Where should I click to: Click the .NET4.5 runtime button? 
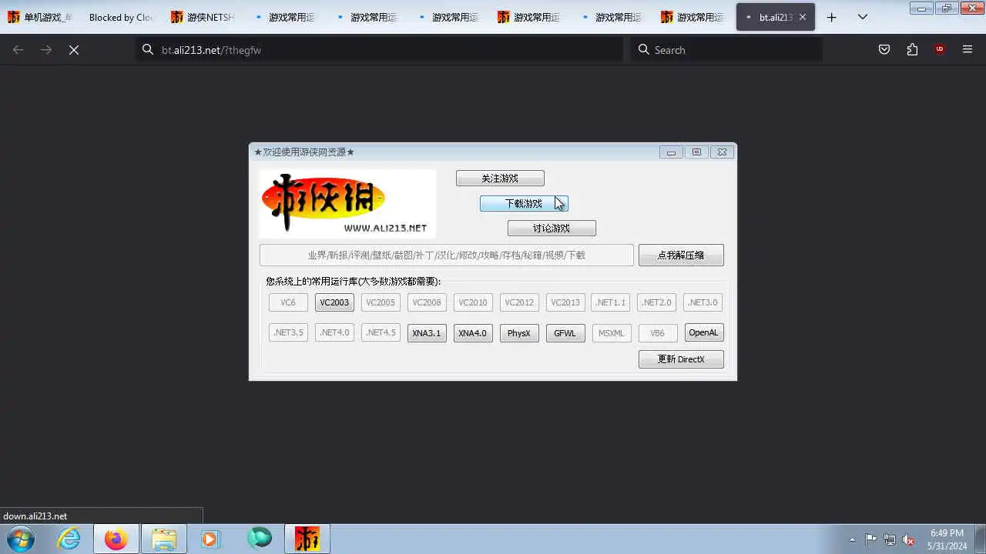point(381,333)
